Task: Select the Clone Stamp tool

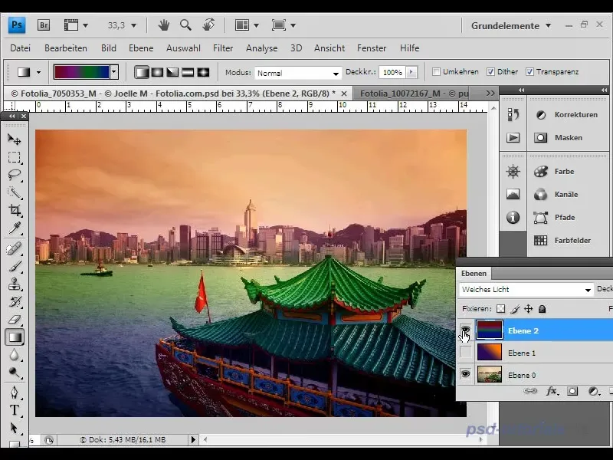Action: pos(15,284)
